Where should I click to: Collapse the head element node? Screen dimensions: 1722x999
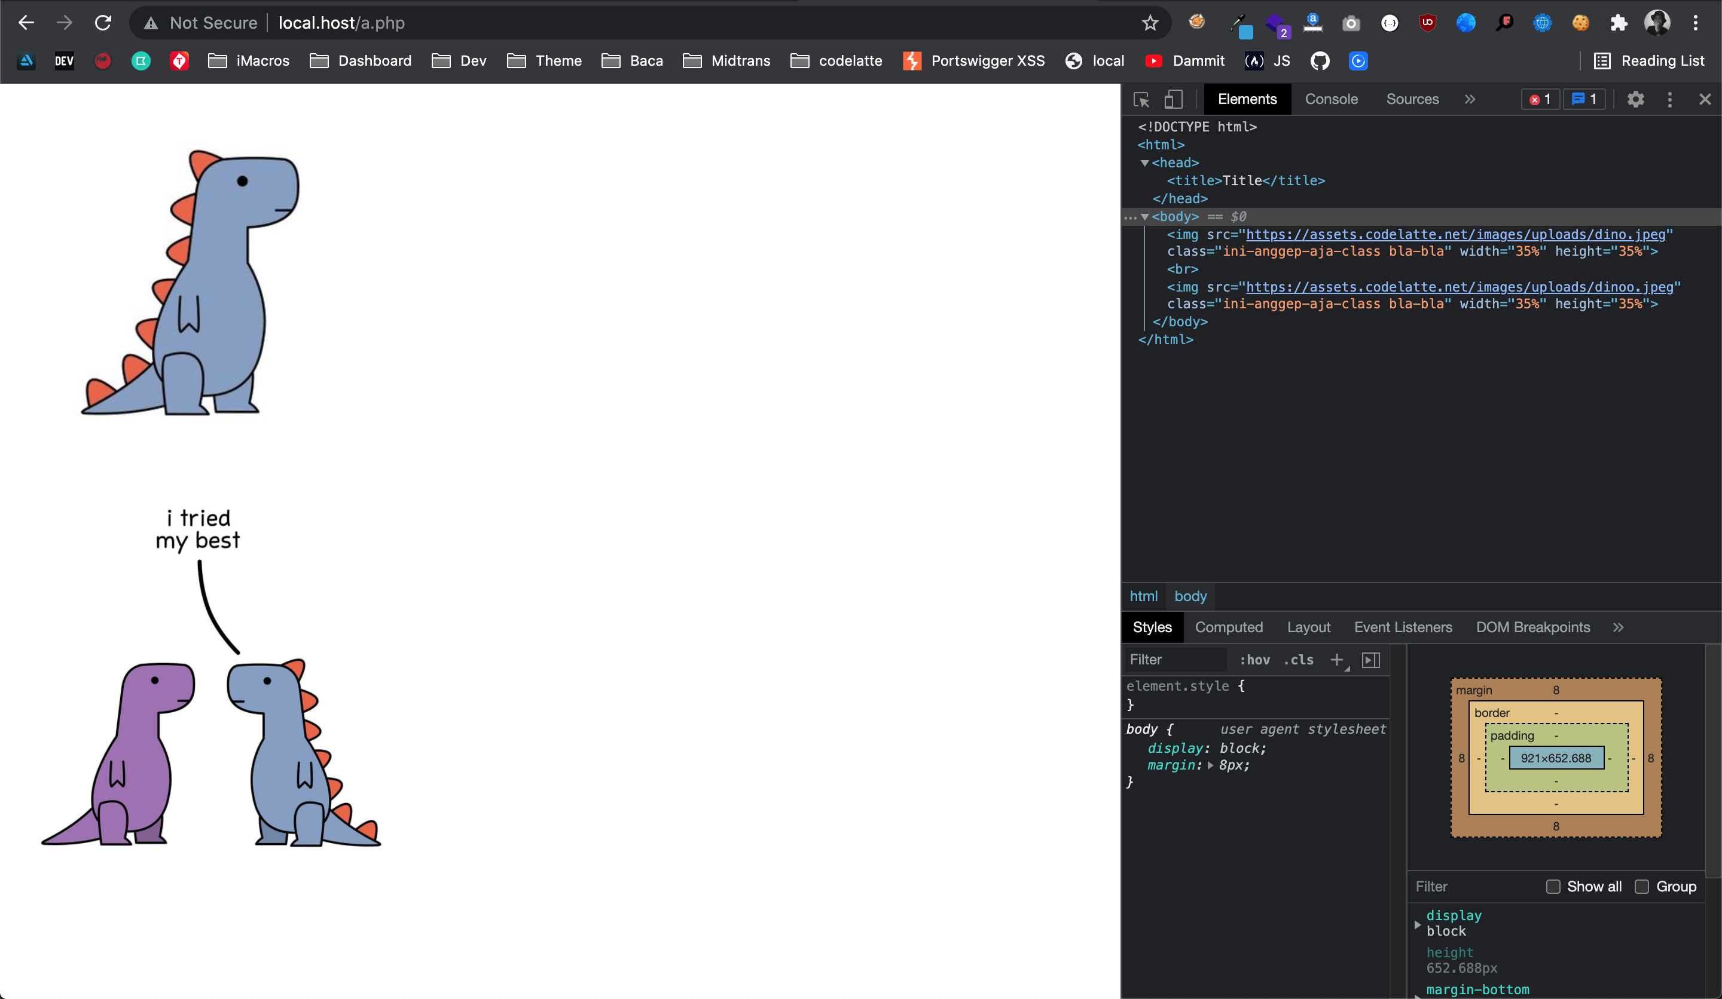pyautogui.click(x=1144, y=163)
